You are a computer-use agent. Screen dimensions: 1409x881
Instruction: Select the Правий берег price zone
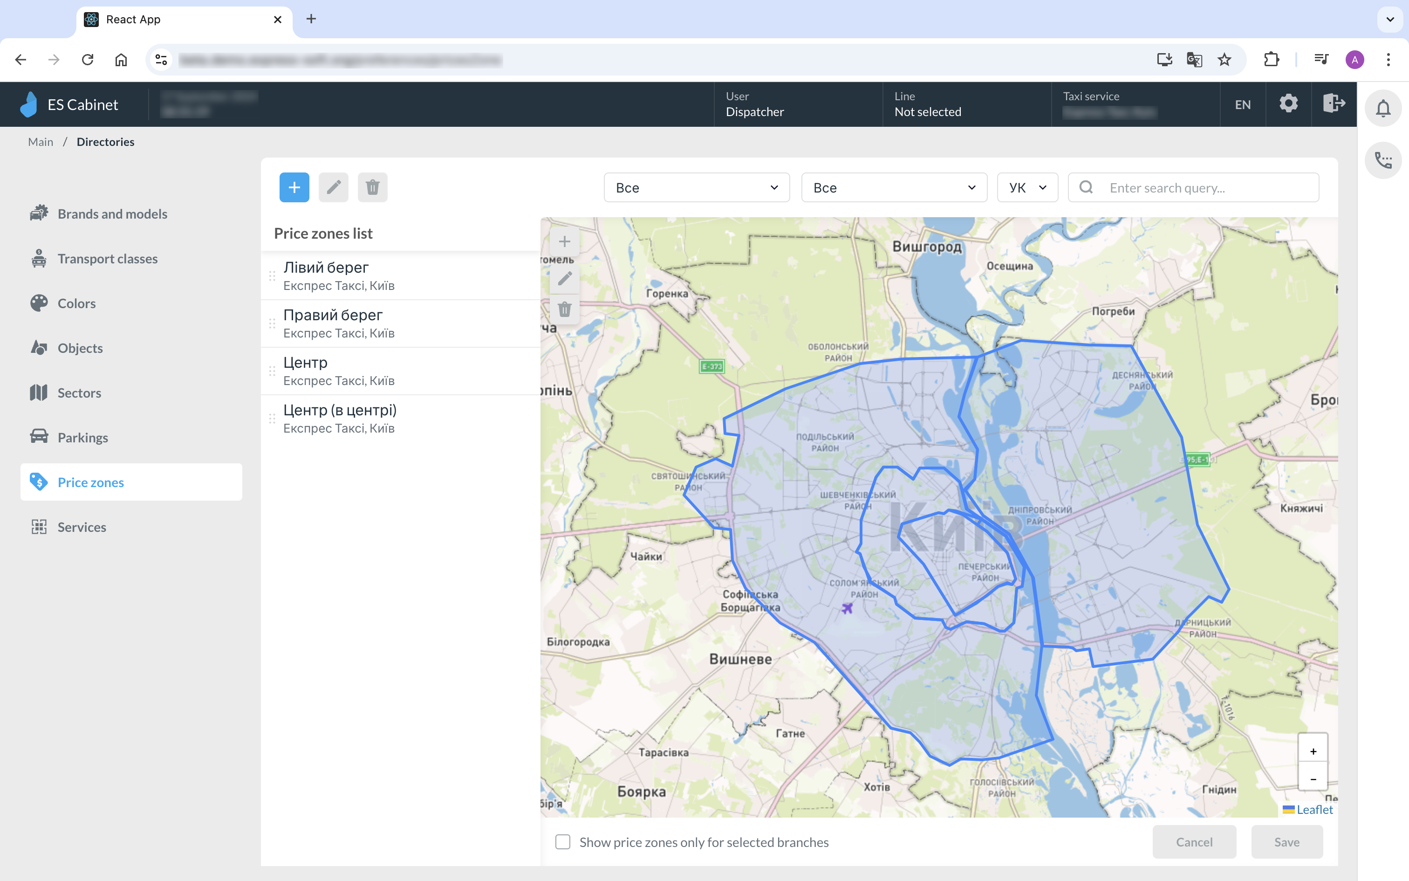click(x=401, y=323)
